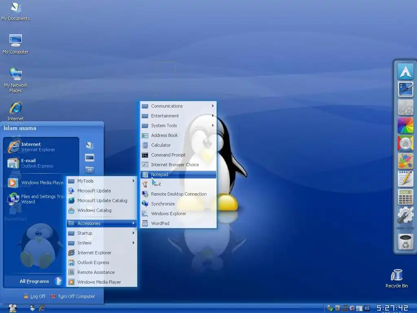The height and width of the screenshot is (313, 417).
Task: Expand the Accessories submenu
Action: (x=101, y=223)
